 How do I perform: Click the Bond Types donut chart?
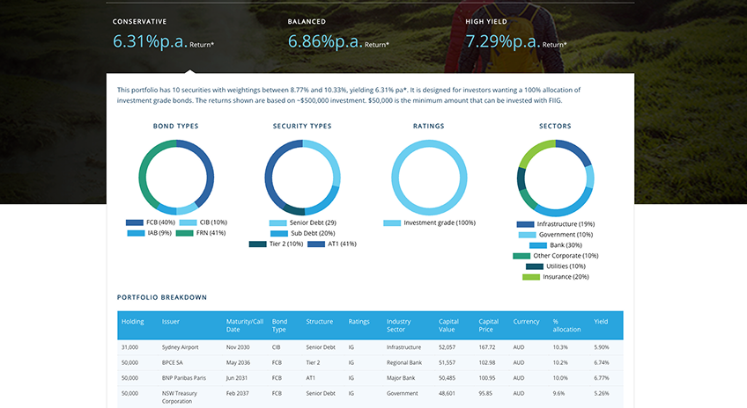pyautogui.click(x=176, y=178)
